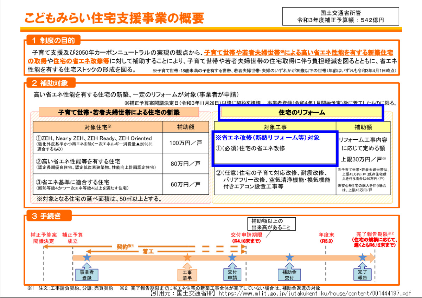Click the ZEH, Nearly ZEH row text

(94, 138)
